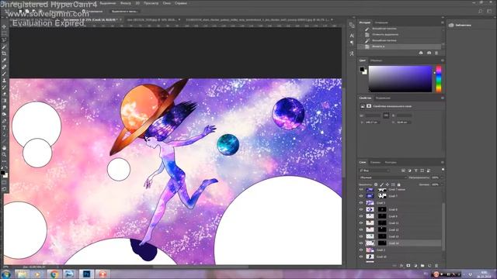Screen dimensions: 497x279
Task: Select the Rectangular Marquee tool
Action: (x=4, y=33)
